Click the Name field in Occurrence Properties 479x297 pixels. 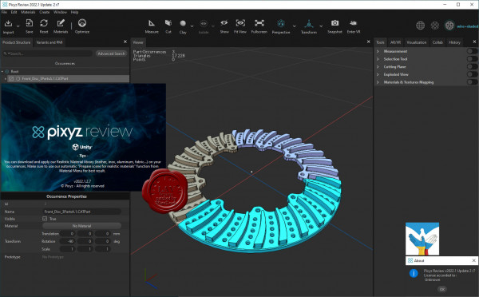pos(81,212)
